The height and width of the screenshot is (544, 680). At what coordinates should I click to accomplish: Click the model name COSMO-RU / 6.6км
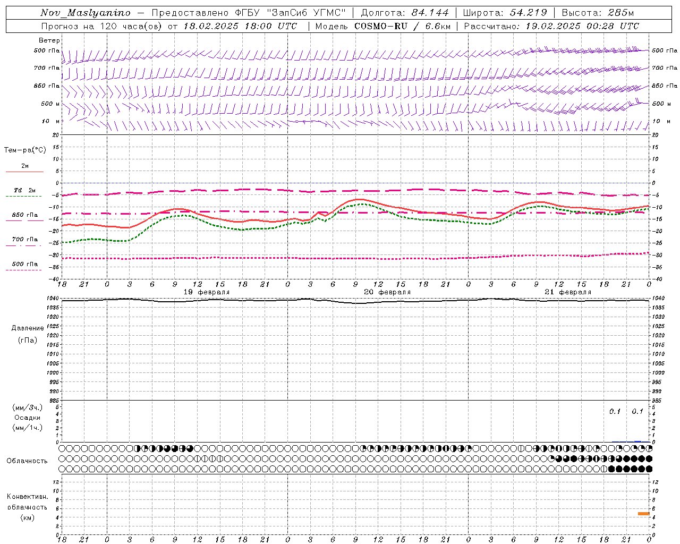(402, 26)
